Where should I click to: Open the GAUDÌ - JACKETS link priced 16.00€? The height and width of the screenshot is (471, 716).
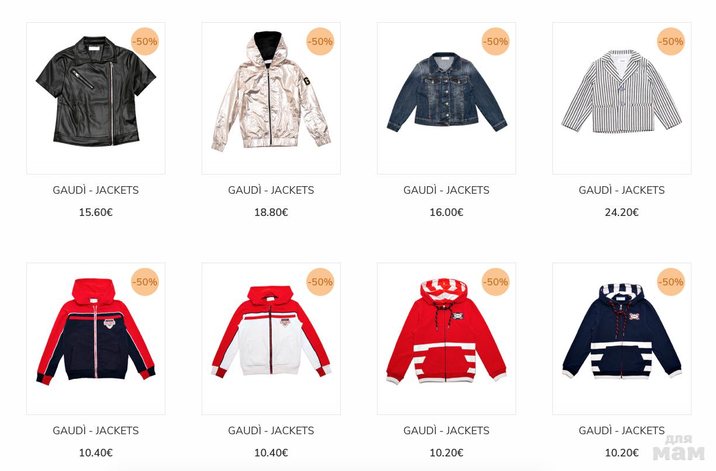tap(447, 190)
